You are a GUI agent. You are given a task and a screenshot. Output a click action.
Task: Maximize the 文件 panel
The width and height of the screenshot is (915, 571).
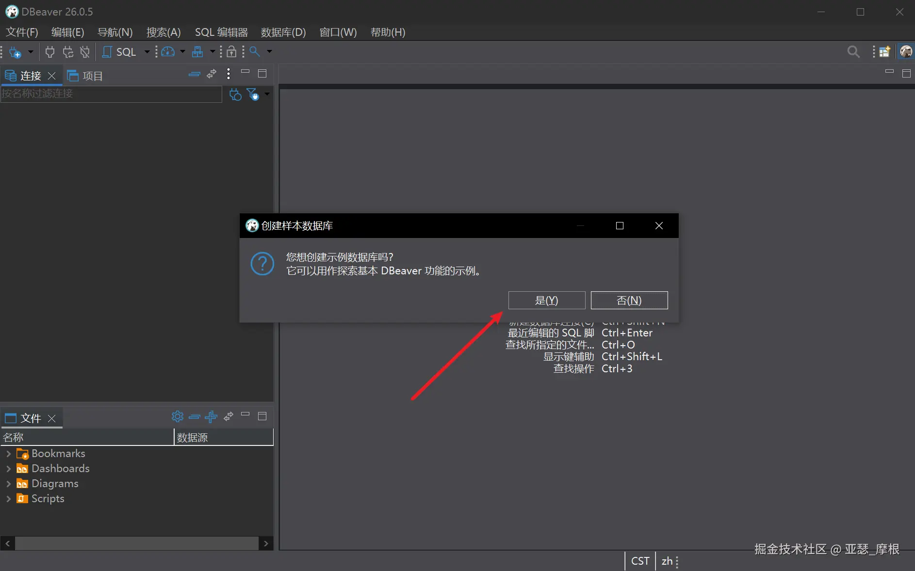(262, 416)
